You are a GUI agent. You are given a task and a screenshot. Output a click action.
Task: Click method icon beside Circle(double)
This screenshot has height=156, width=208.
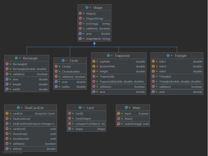56,71
